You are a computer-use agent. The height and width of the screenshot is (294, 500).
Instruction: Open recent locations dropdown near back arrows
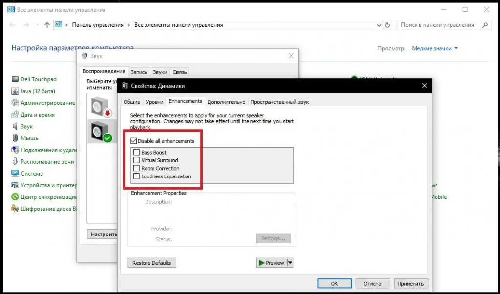coord(37,25)
